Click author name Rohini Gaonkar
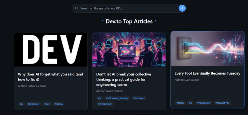 37,86
